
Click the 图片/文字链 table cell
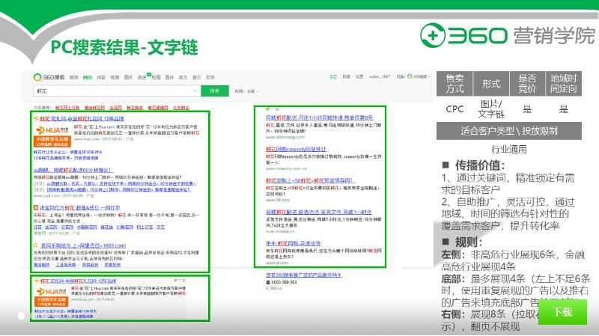(x=491, y=109)
